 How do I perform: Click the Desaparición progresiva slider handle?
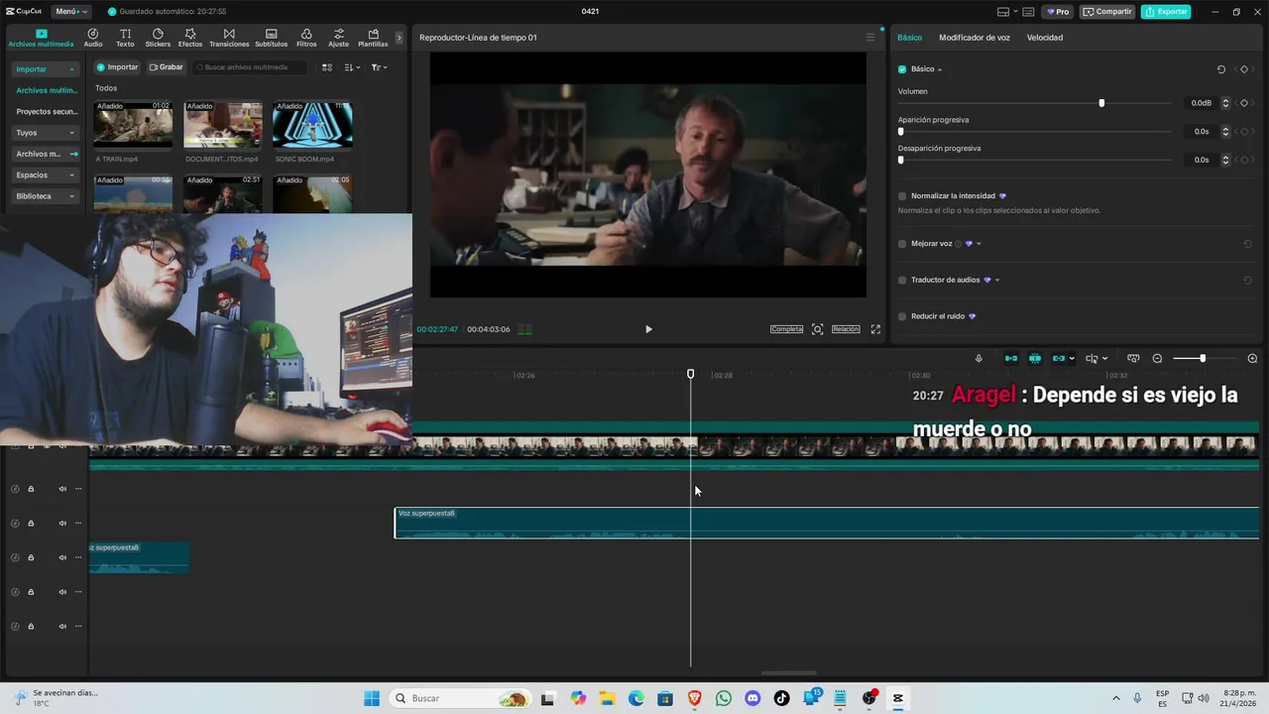click(x=901, y=160)
